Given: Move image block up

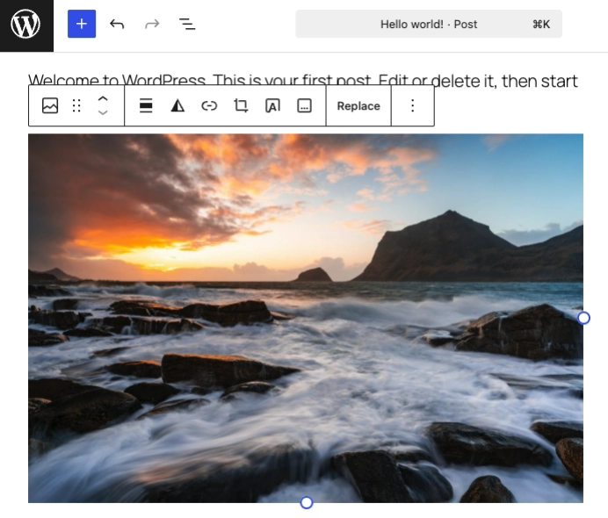Looking at the screenshot, I should point(103,99).
